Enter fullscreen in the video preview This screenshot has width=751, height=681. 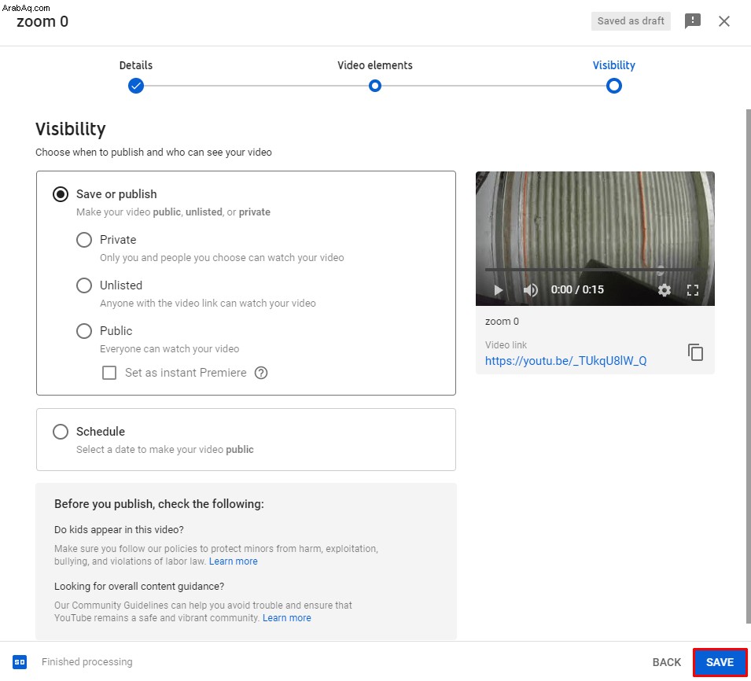(x=693, y=289)
